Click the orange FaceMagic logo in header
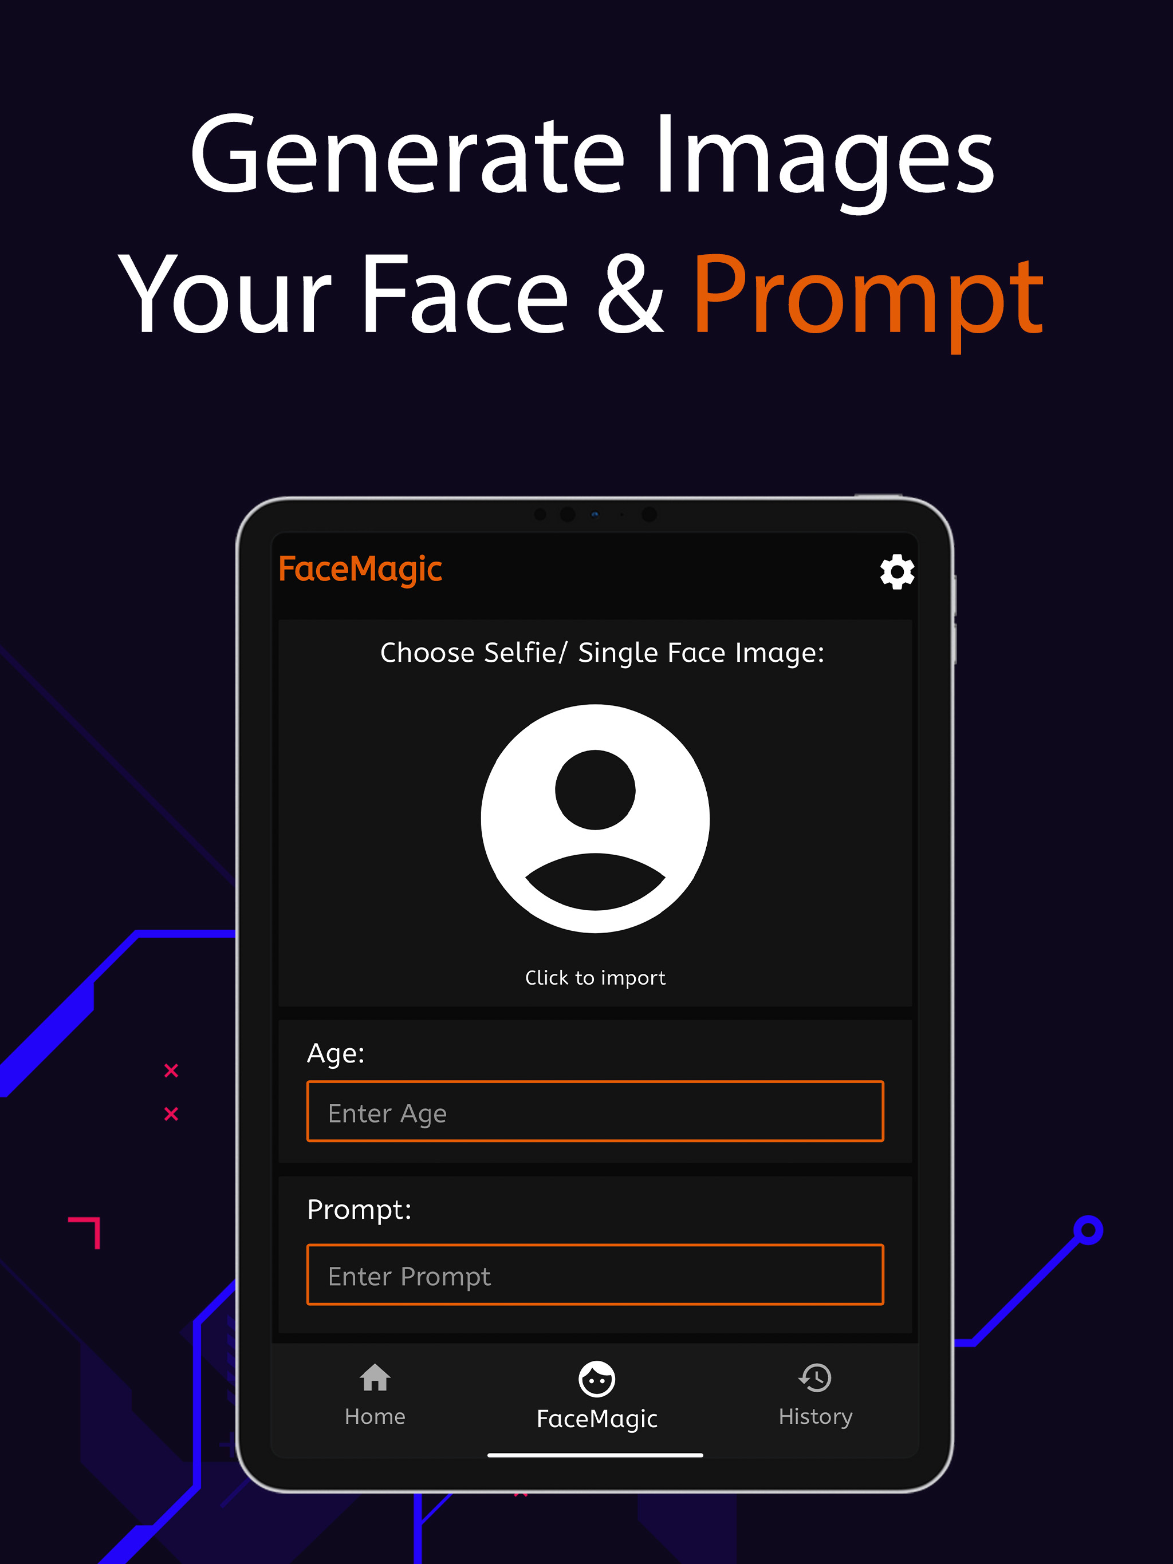Image resolution: width=1173 pixels, height=1564 pixels. coord(360,570)
